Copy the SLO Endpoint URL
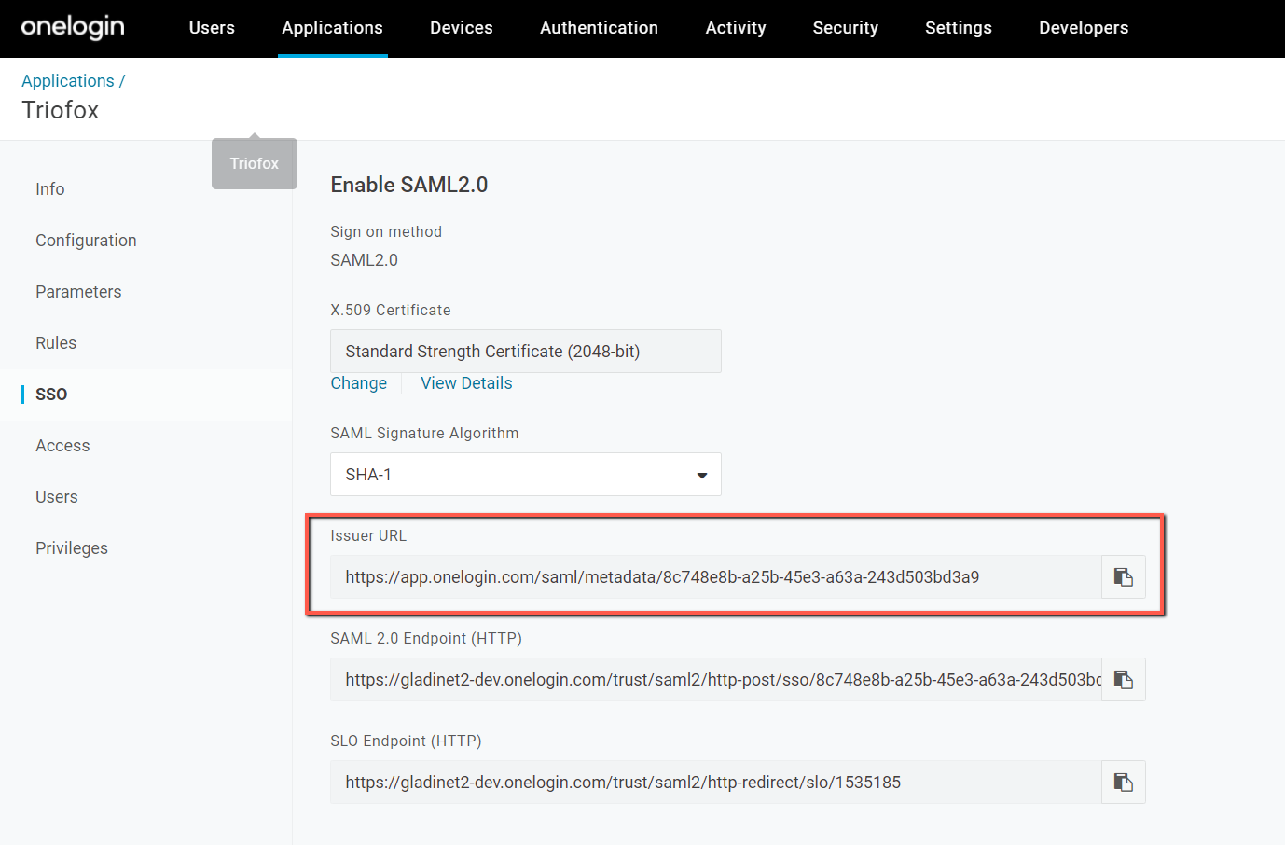Viewport: 1285px width, 845px height. pos(1124,783)
